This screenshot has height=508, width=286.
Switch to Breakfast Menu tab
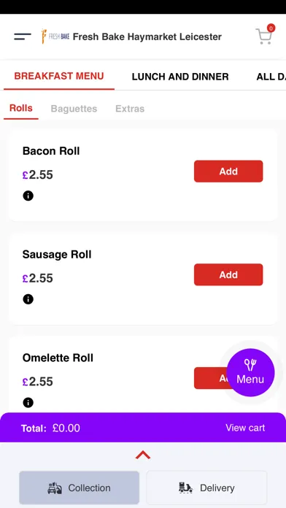point(59,76)
